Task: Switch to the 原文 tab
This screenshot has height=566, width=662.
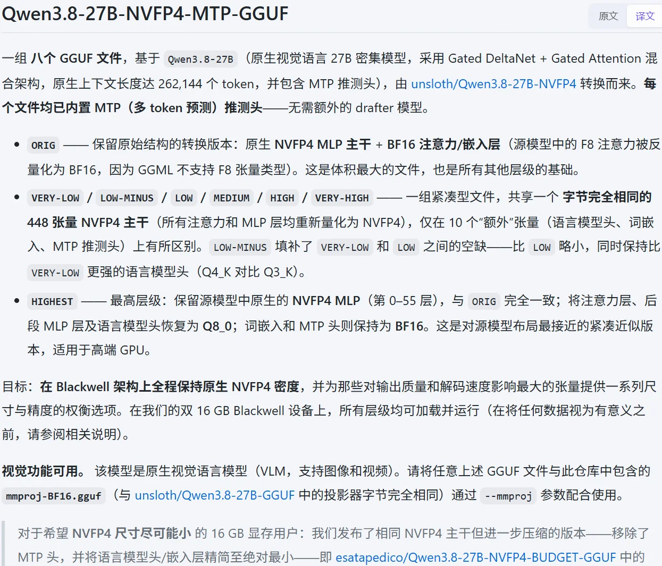Action: (608, 16)
